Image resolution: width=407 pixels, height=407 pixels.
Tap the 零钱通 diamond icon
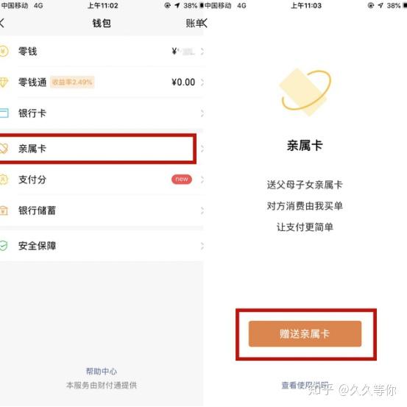4,82
